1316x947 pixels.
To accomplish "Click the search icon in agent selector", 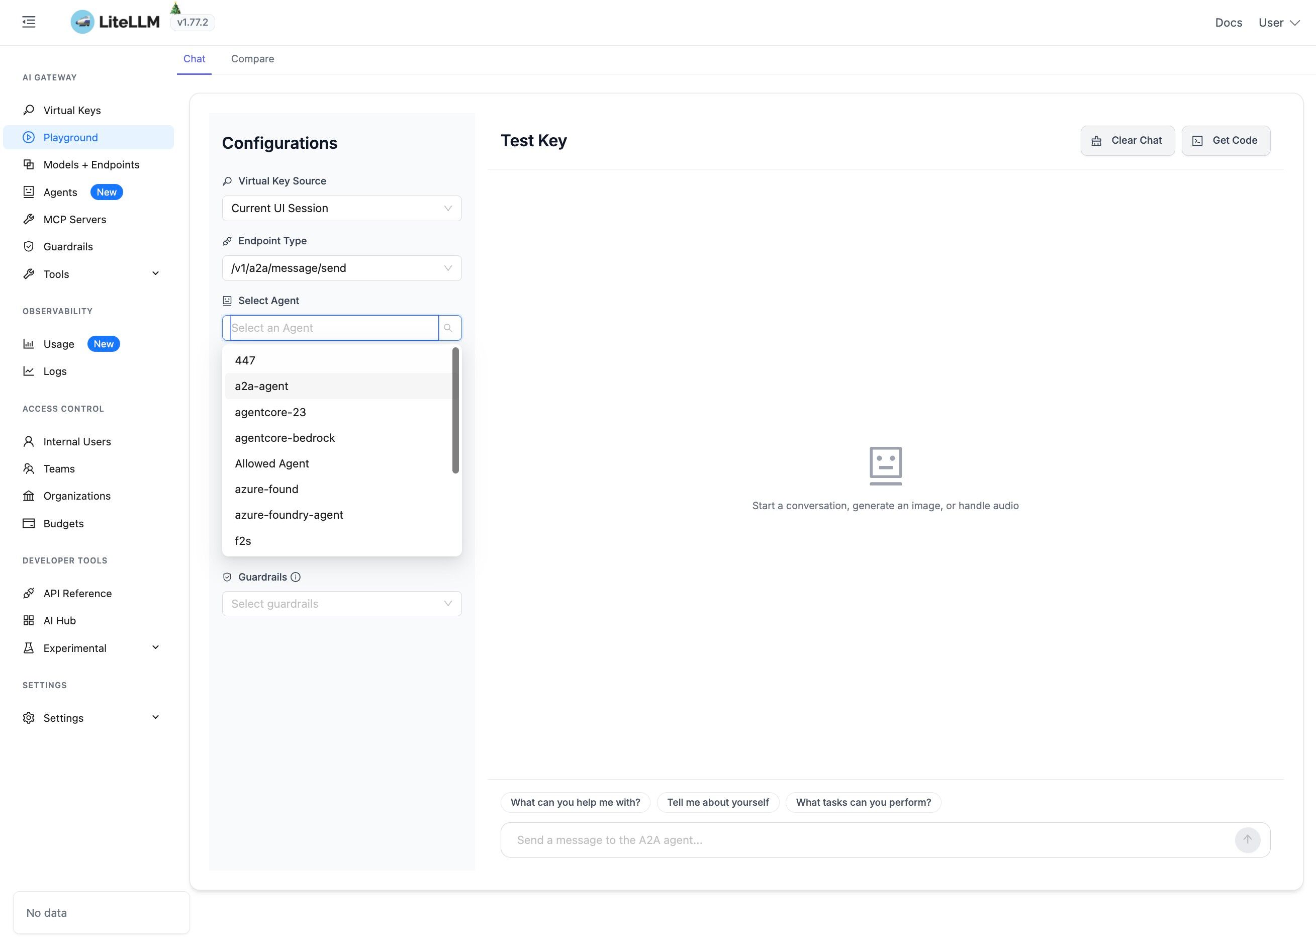I will pyautogui.click(x=448, y=328).
